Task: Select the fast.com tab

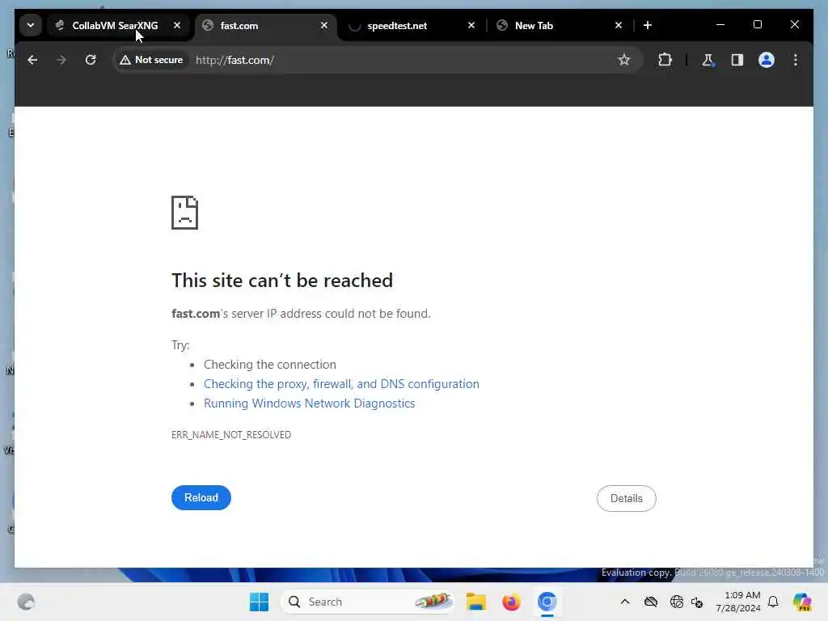Action: 265,25
